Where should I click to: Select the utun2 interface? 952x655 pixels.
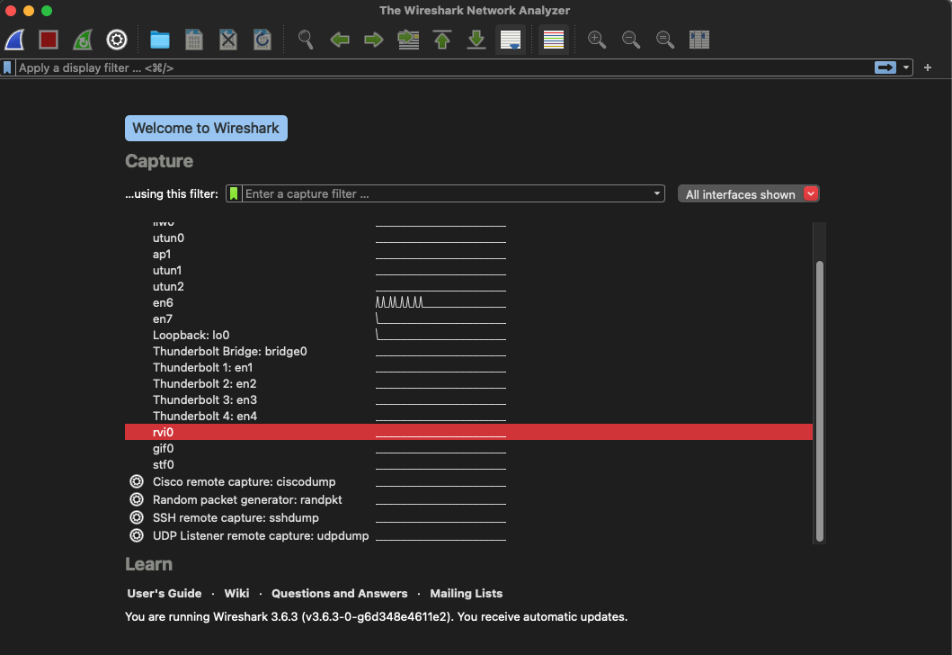[x=468, y=287]
